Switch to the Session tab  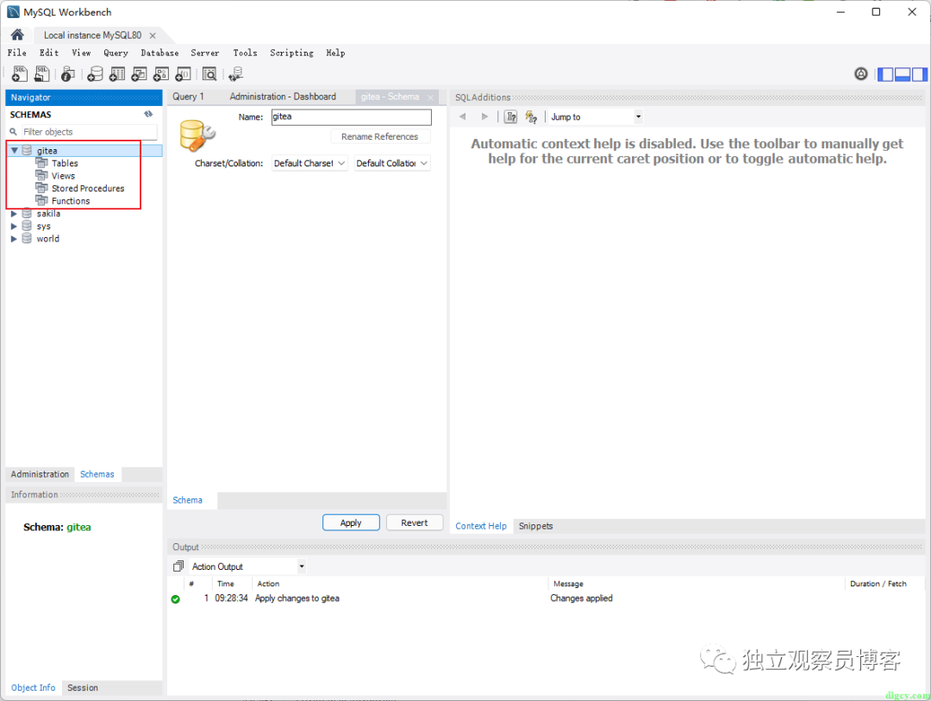[83, 687]
